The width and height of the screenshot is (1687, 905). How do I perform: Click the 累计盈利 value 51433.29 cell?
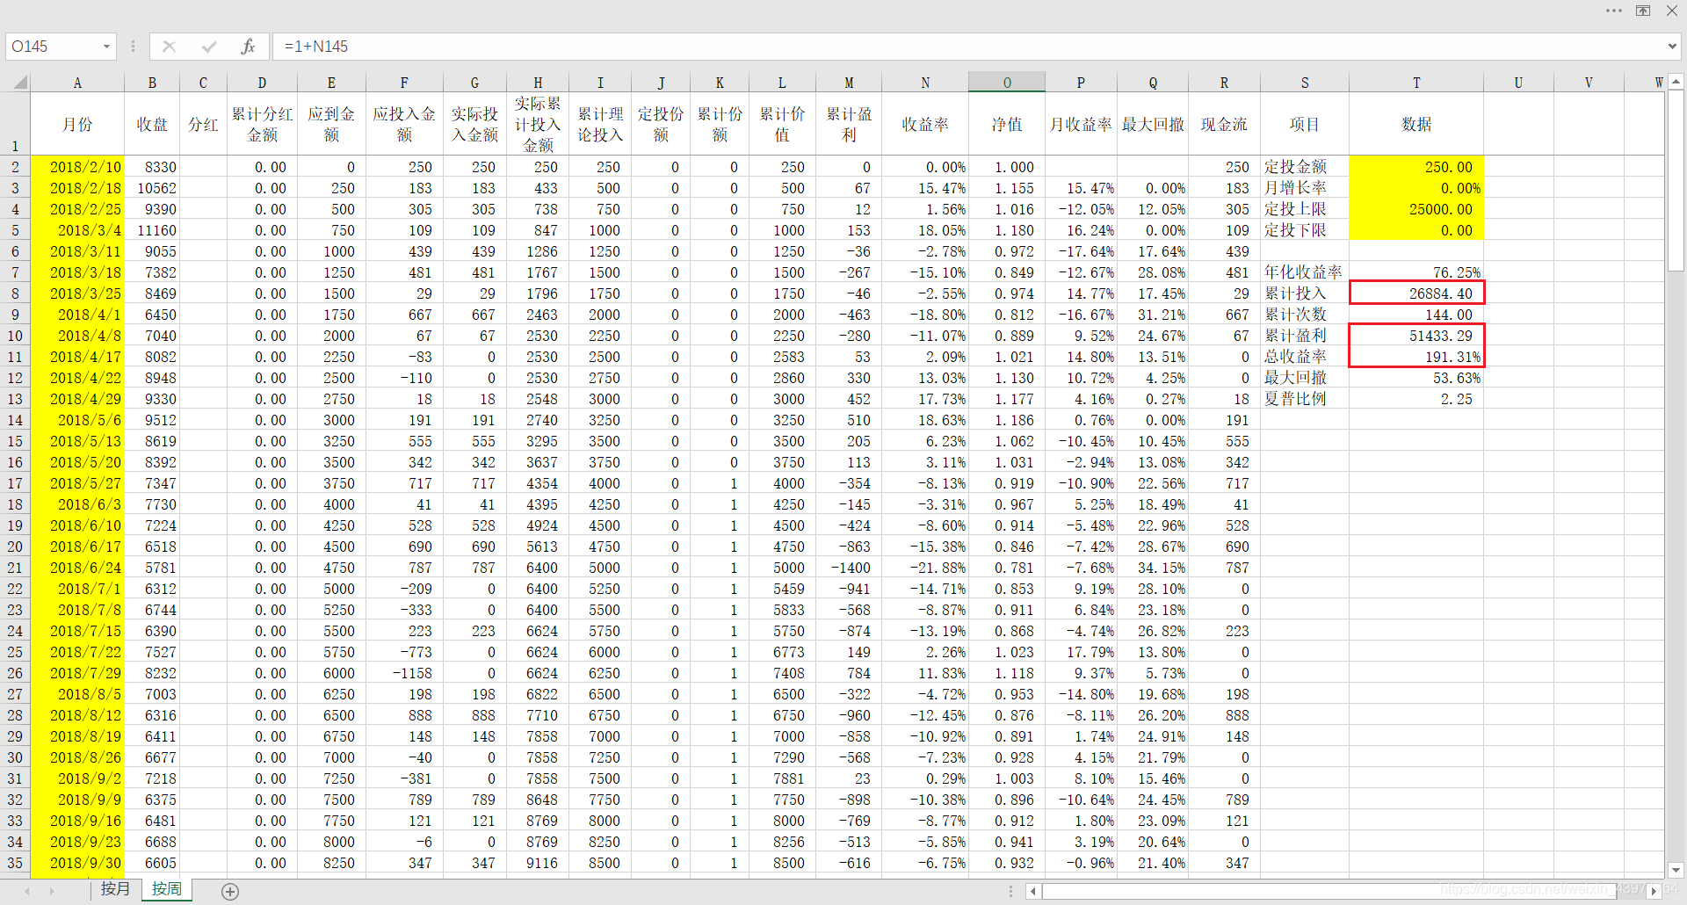[1416, 336]
